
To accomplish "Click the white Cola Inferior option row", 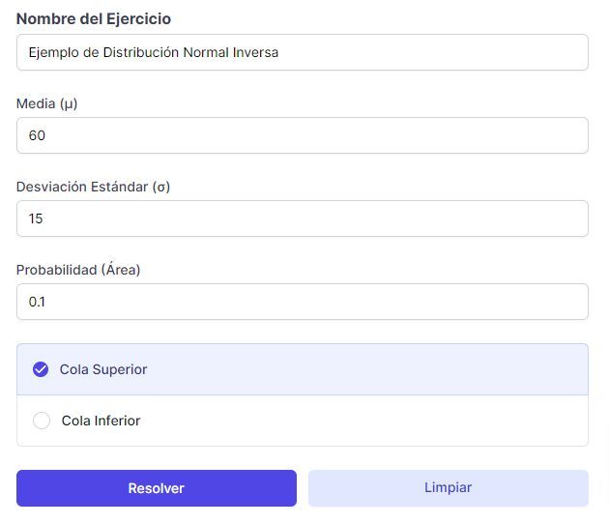I will 303,421.
